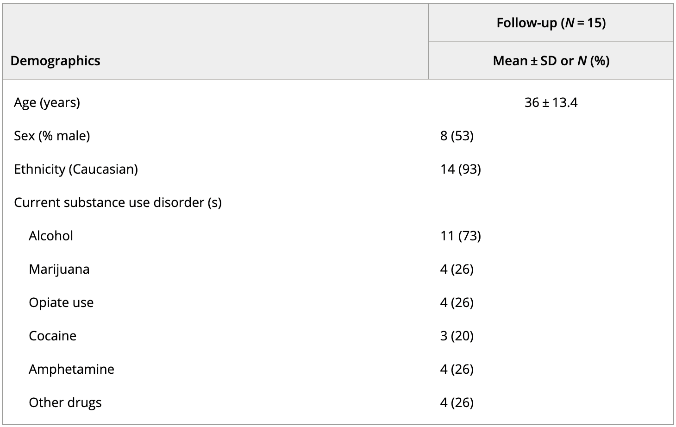Click the Demographics column header
676x427 pixels.
tap(55, 61)
